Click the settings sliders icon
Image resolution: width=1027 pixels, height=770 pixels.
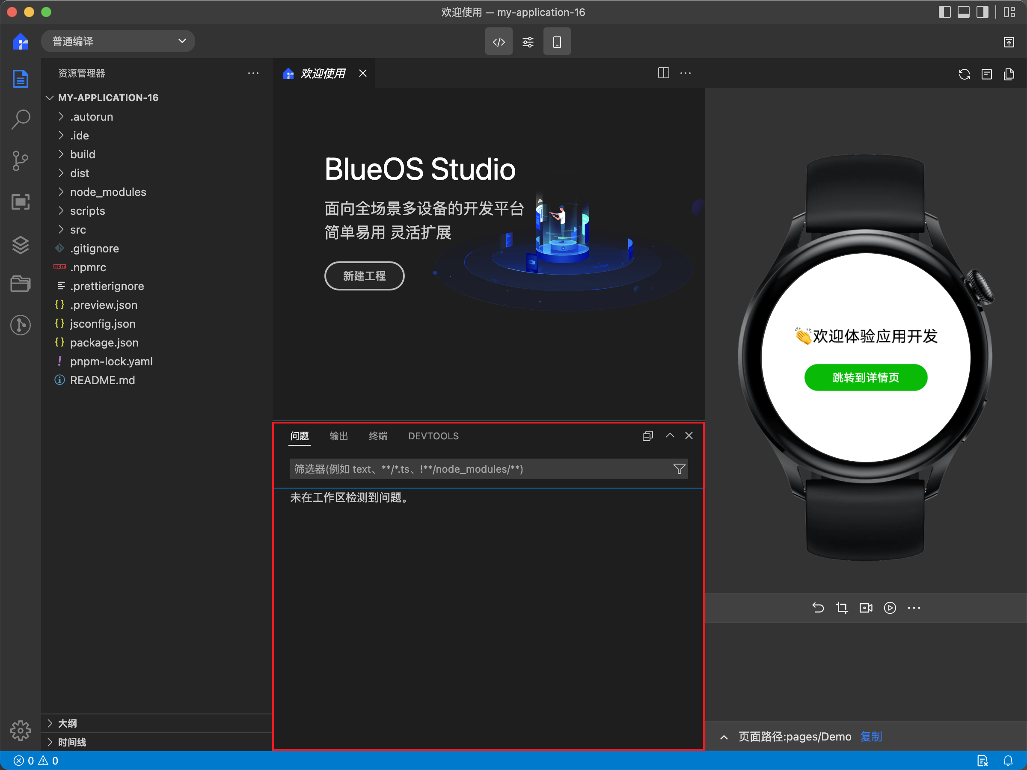tap(527, 41)
